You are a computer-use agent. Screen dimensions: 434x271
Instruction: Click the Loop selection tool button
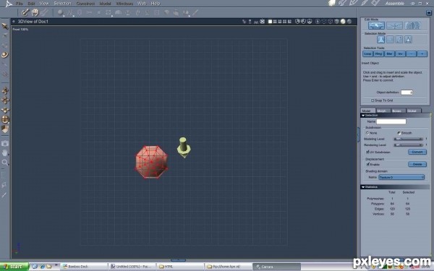point(367,54)
